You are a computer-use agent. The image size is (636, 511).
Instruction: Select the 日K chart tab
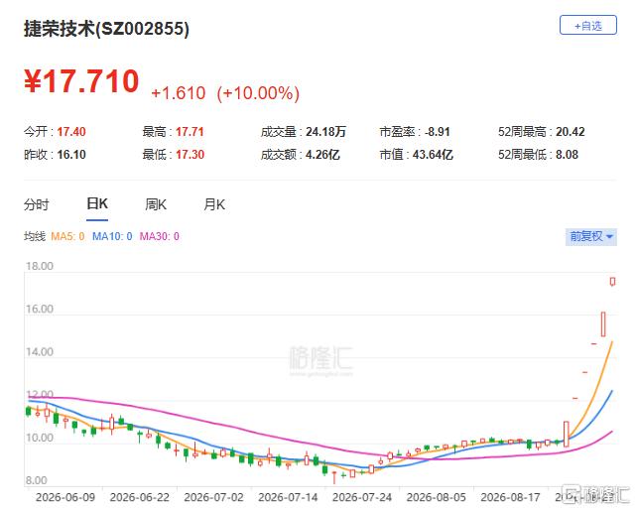click(97, 203)
